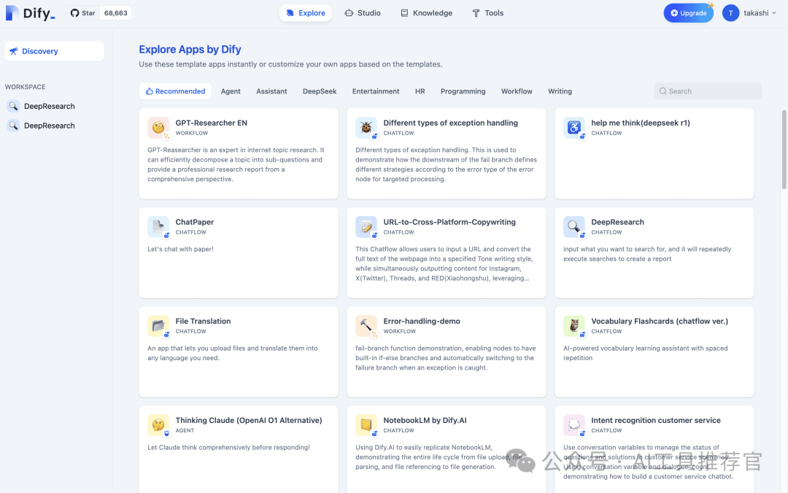
Task: Click the Error-handling-demo hammer icon
Action: click(366, 326)
